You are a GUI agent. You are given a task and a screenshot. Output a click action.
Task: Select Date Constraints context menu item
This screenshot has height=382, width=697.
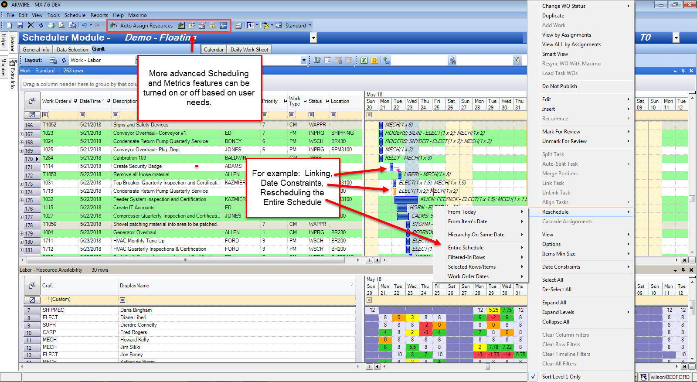pos(561,266)
